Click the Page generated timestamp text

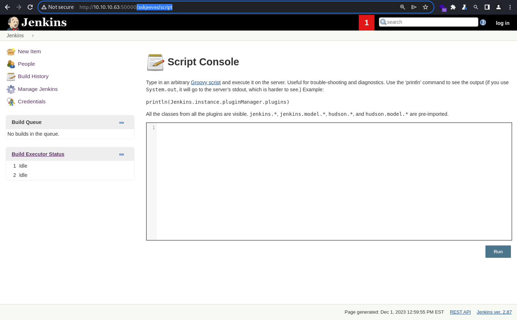coord(394,312)
